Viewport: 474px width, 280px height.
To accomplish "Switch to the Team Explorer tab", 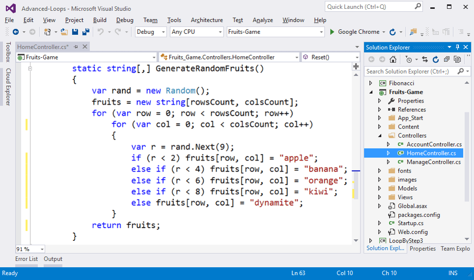I will coord(455,249).
